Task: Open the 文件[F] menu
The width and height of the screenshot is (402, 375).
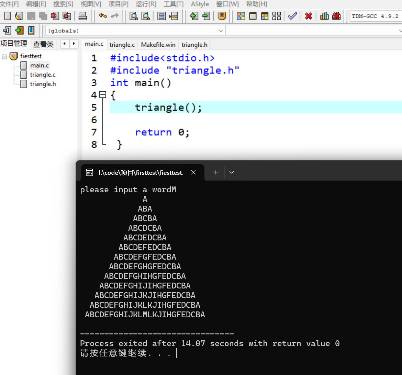Action: [10, 4]
